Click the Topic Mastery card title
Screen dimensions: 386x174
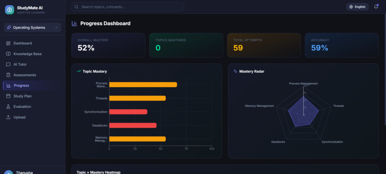pyautogui.click(x=95, y=71)
